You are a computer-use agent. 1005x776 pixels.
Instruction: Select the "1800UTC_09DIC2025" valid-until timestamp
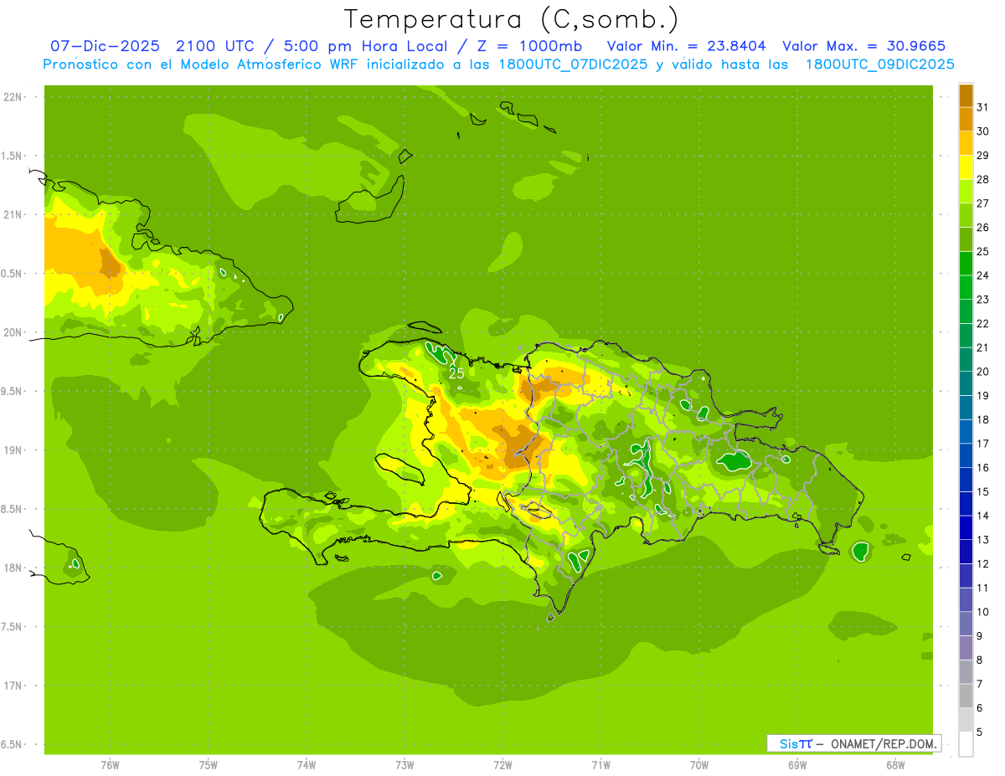click(880, 64)
